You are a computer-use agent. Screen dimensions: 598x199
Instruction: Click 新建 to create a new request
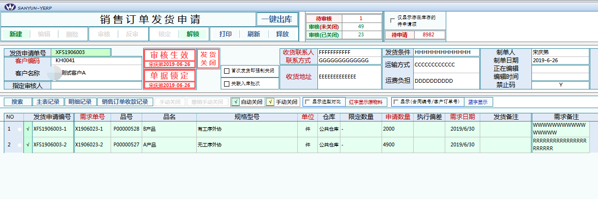click(16, 34)
